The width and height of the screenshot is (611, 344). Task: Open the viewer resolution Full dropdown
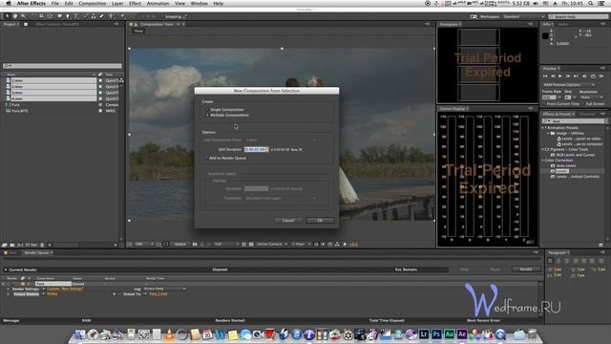click(226, 245)
